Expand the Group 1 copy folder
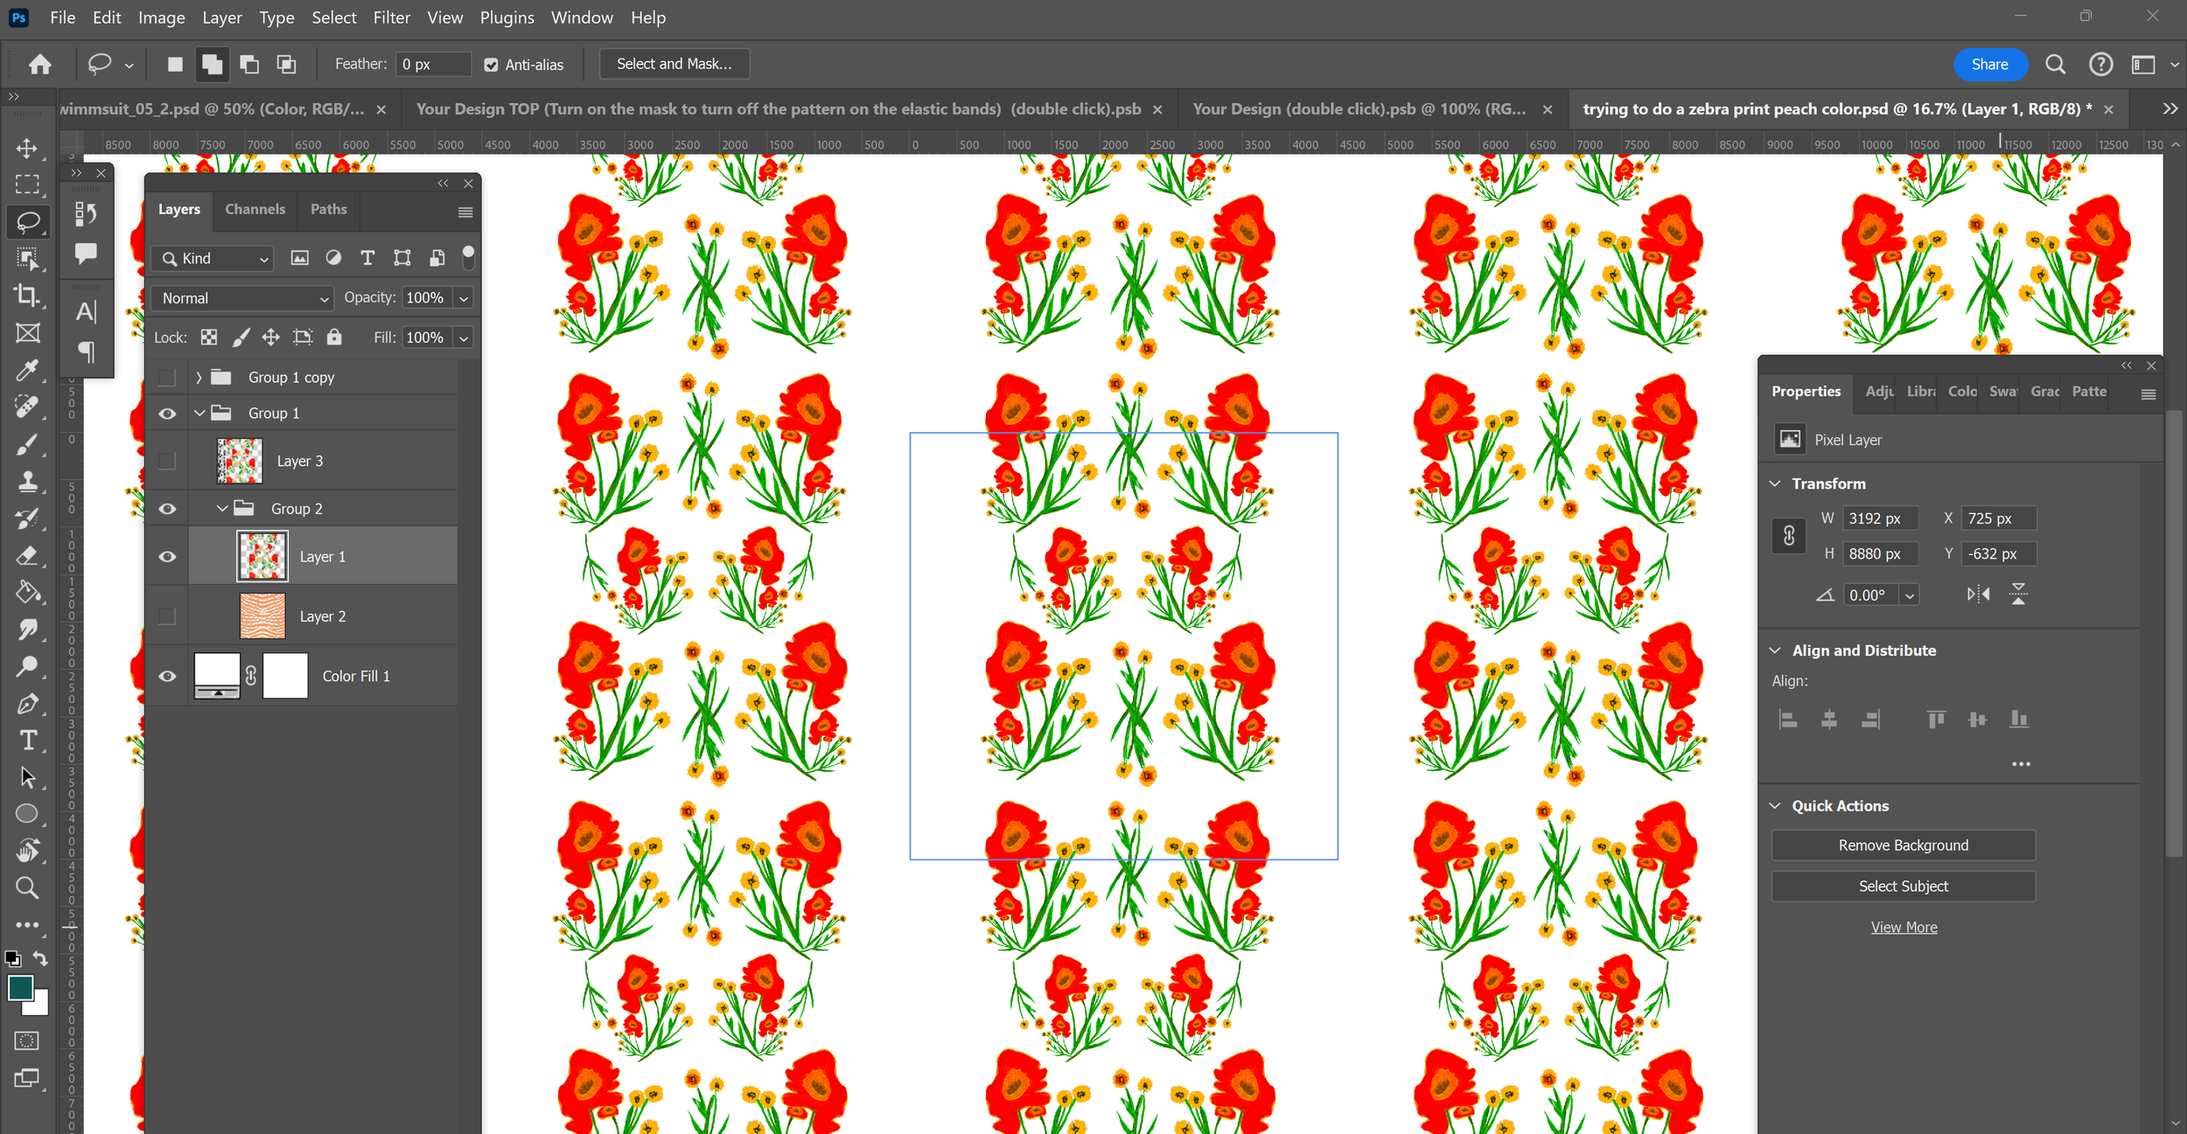The width and height of the screenshot is (2187, 1134). pos(199,378)
